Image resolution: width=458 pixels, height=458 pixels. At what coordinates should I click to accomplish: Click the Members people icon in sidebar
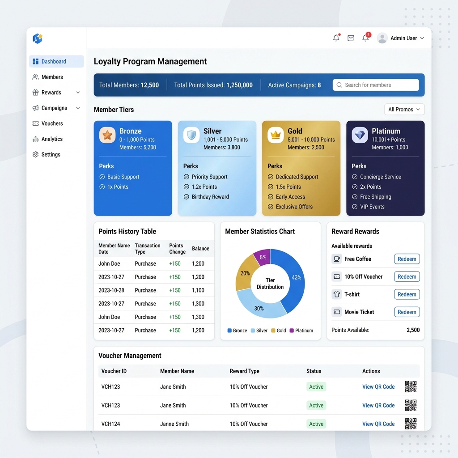[x=35, y=77]
